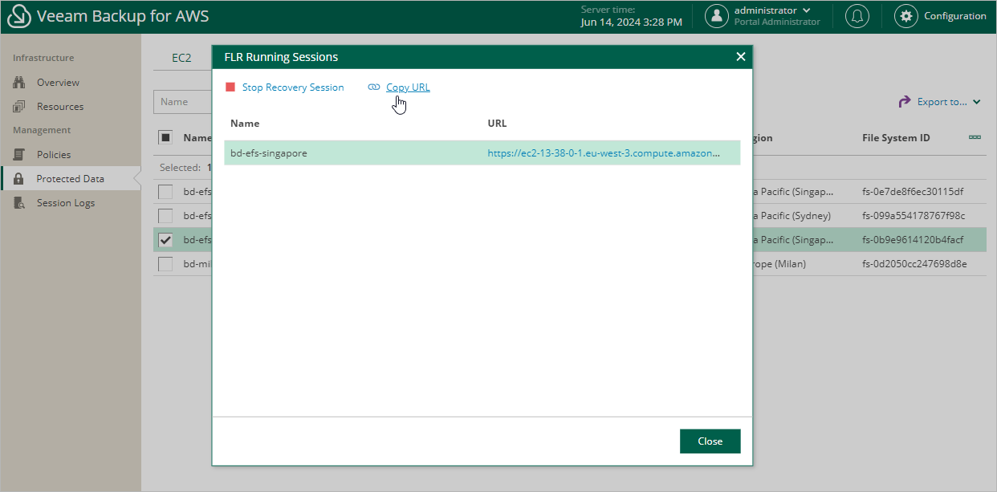Viewport: 997px width, 492px height.
Task: Click the administrator user avatar icon
Action: point(717,16)
